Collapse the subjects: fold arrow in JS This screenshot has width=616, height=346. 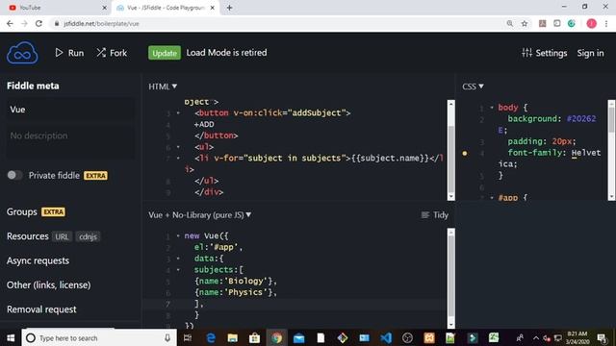click(178, 270)
